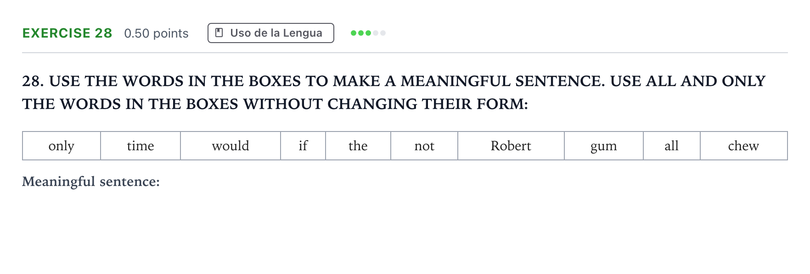Select the word box 'Robert'
This screenshot has height=274, width=810.
coord(511,146)
